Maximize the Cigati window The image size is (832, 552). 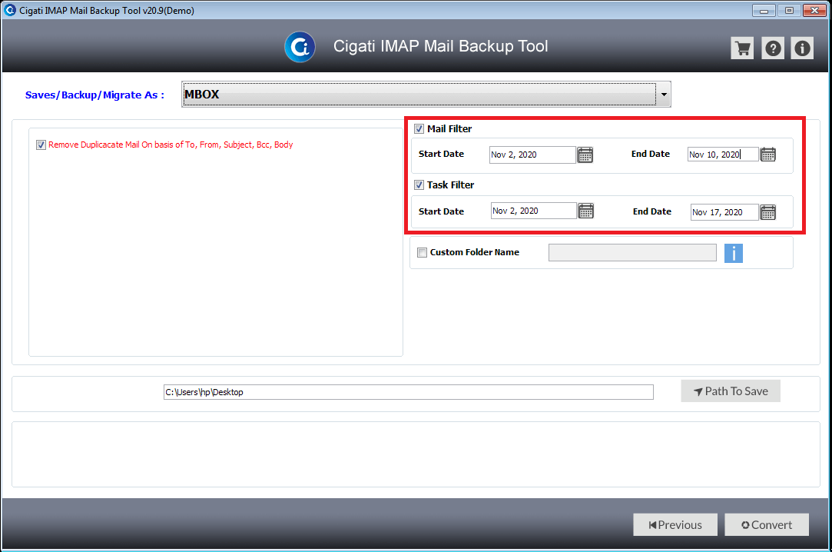[x=789, y=11]
